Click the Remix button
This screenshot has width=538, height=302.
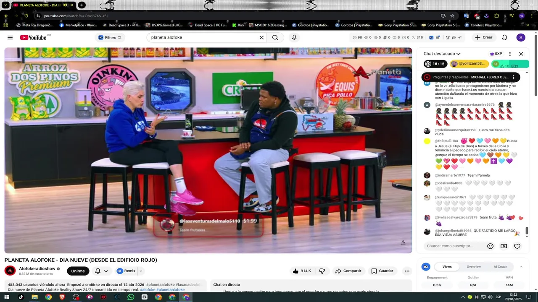click(126, 271)
